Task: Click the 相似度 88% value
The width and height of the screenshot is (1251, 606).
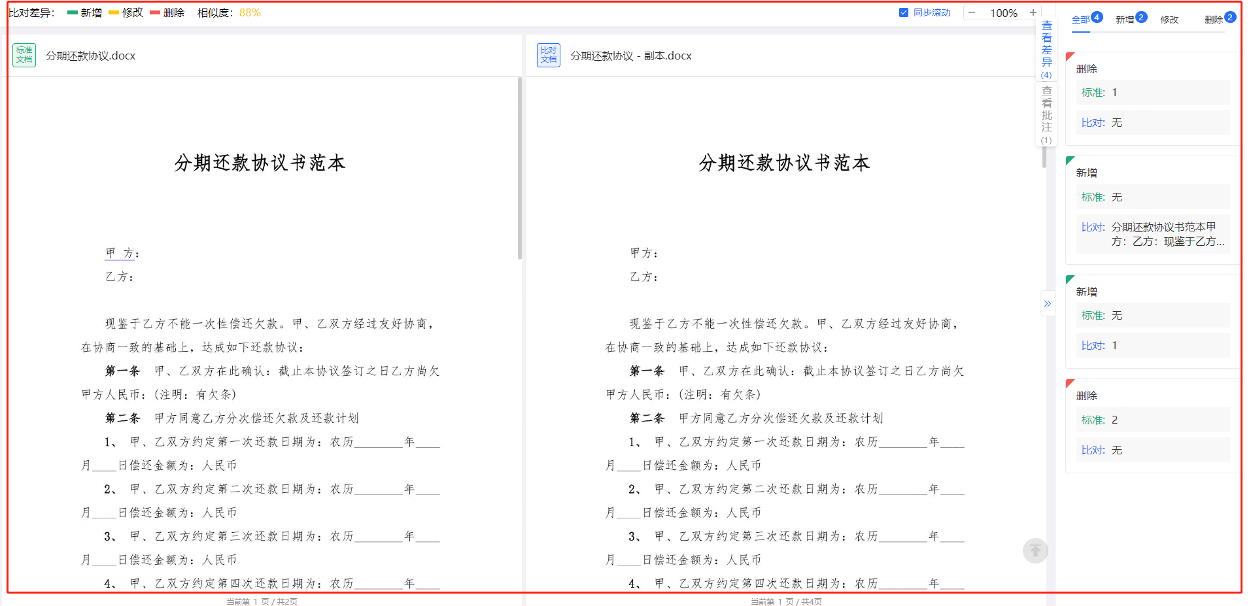Action: tap(250, 12)
